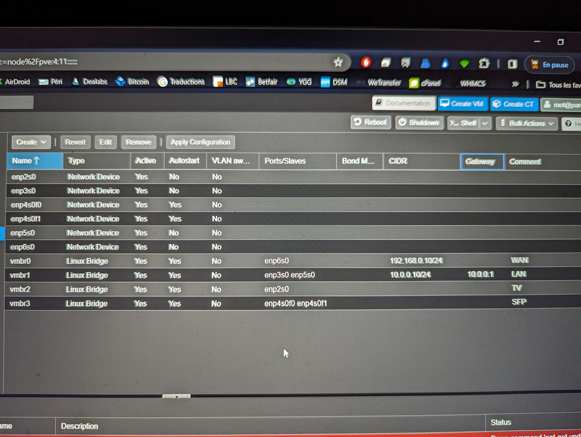
Task: Show more bookmarks with the double chevron
Action: 515,84
